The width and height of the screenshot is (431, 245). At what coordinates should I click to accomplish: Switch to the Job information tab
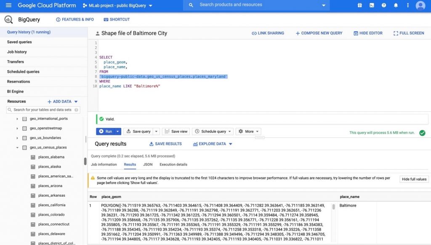pyautogui.click(x=104, y=165)
